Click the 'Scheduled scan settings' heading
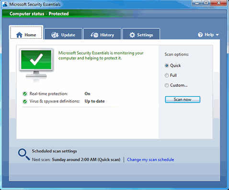The image size is (229, 190). (x=54, y=151)
